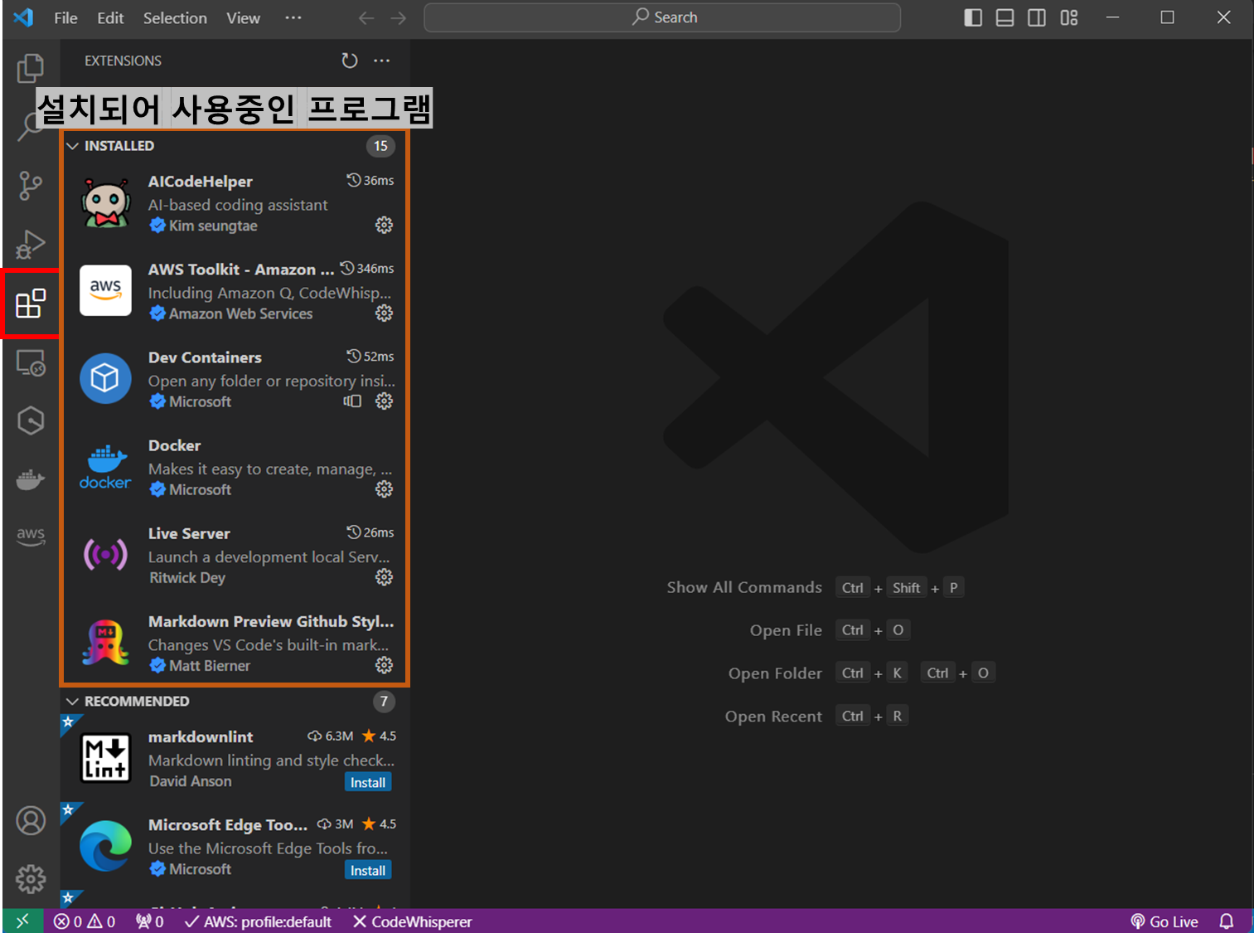Viewport: 1254px width, 933px height.
Task: Click AWS: profile:default status item
Action: coord(258,921)
